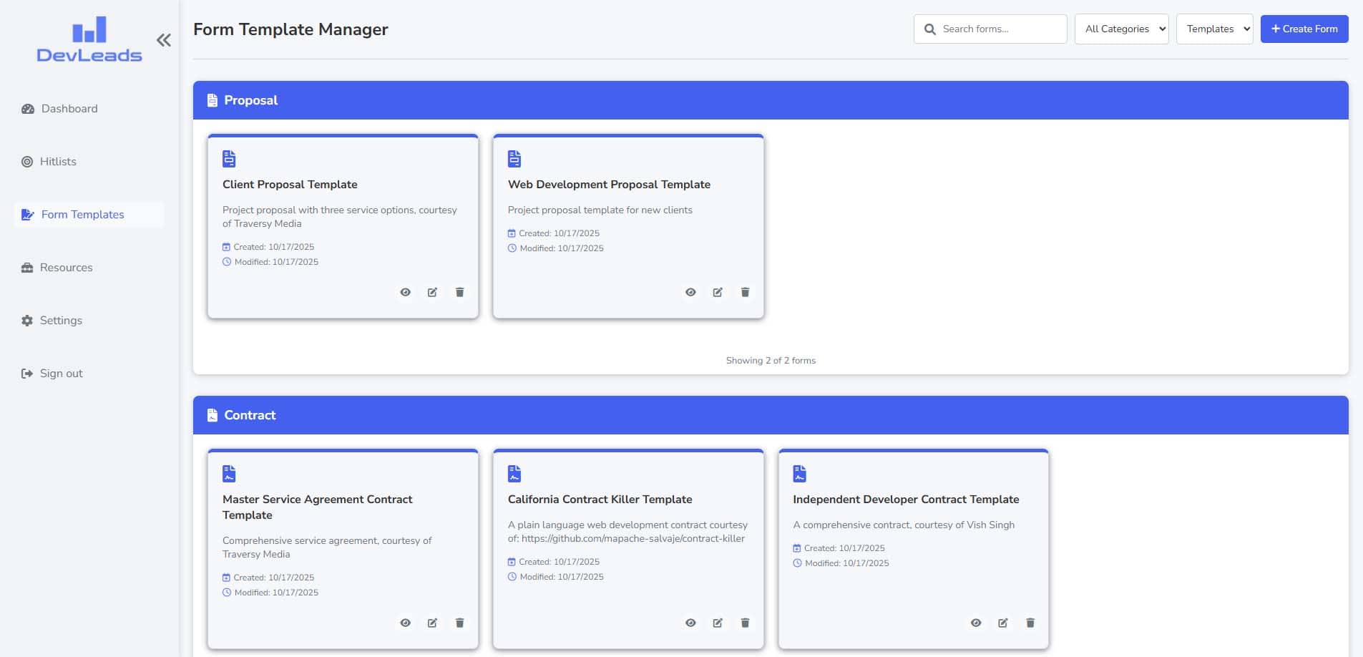
Task: Click the DevLeads logo
Action: (x=89, y=39)
